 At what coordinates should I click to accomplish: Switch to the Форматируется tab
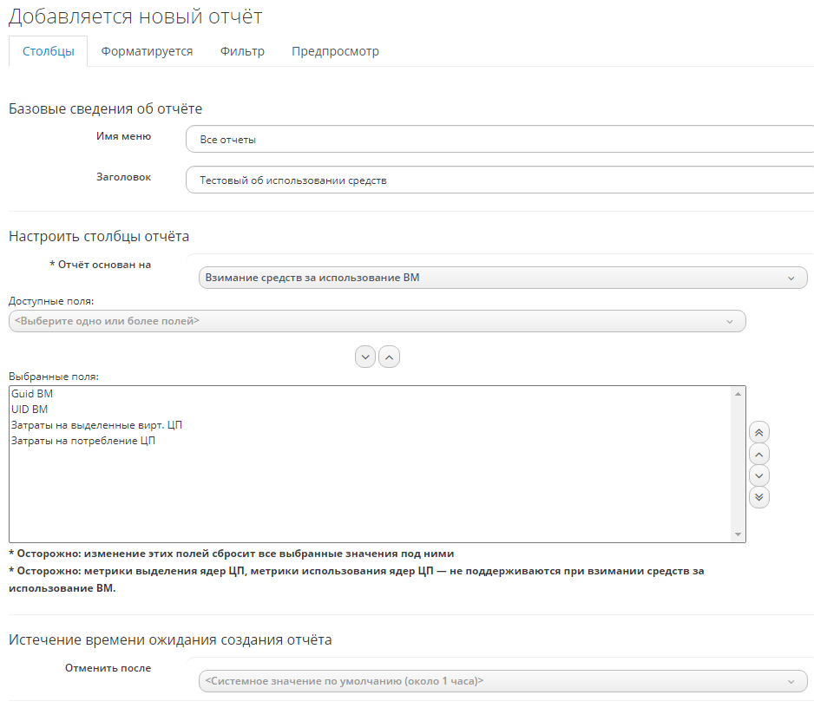tap(147, 51)
